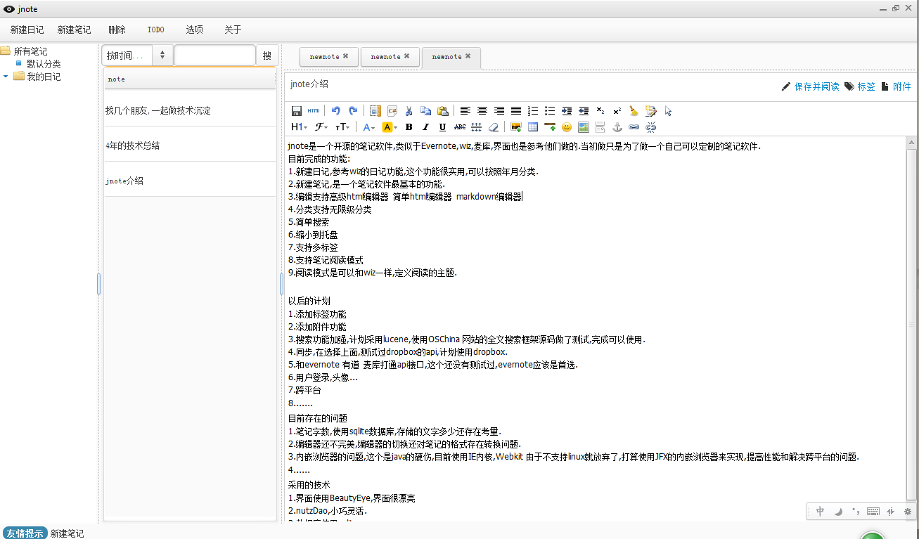
Task: Click the bar with green plus icon
Action: 550,127
